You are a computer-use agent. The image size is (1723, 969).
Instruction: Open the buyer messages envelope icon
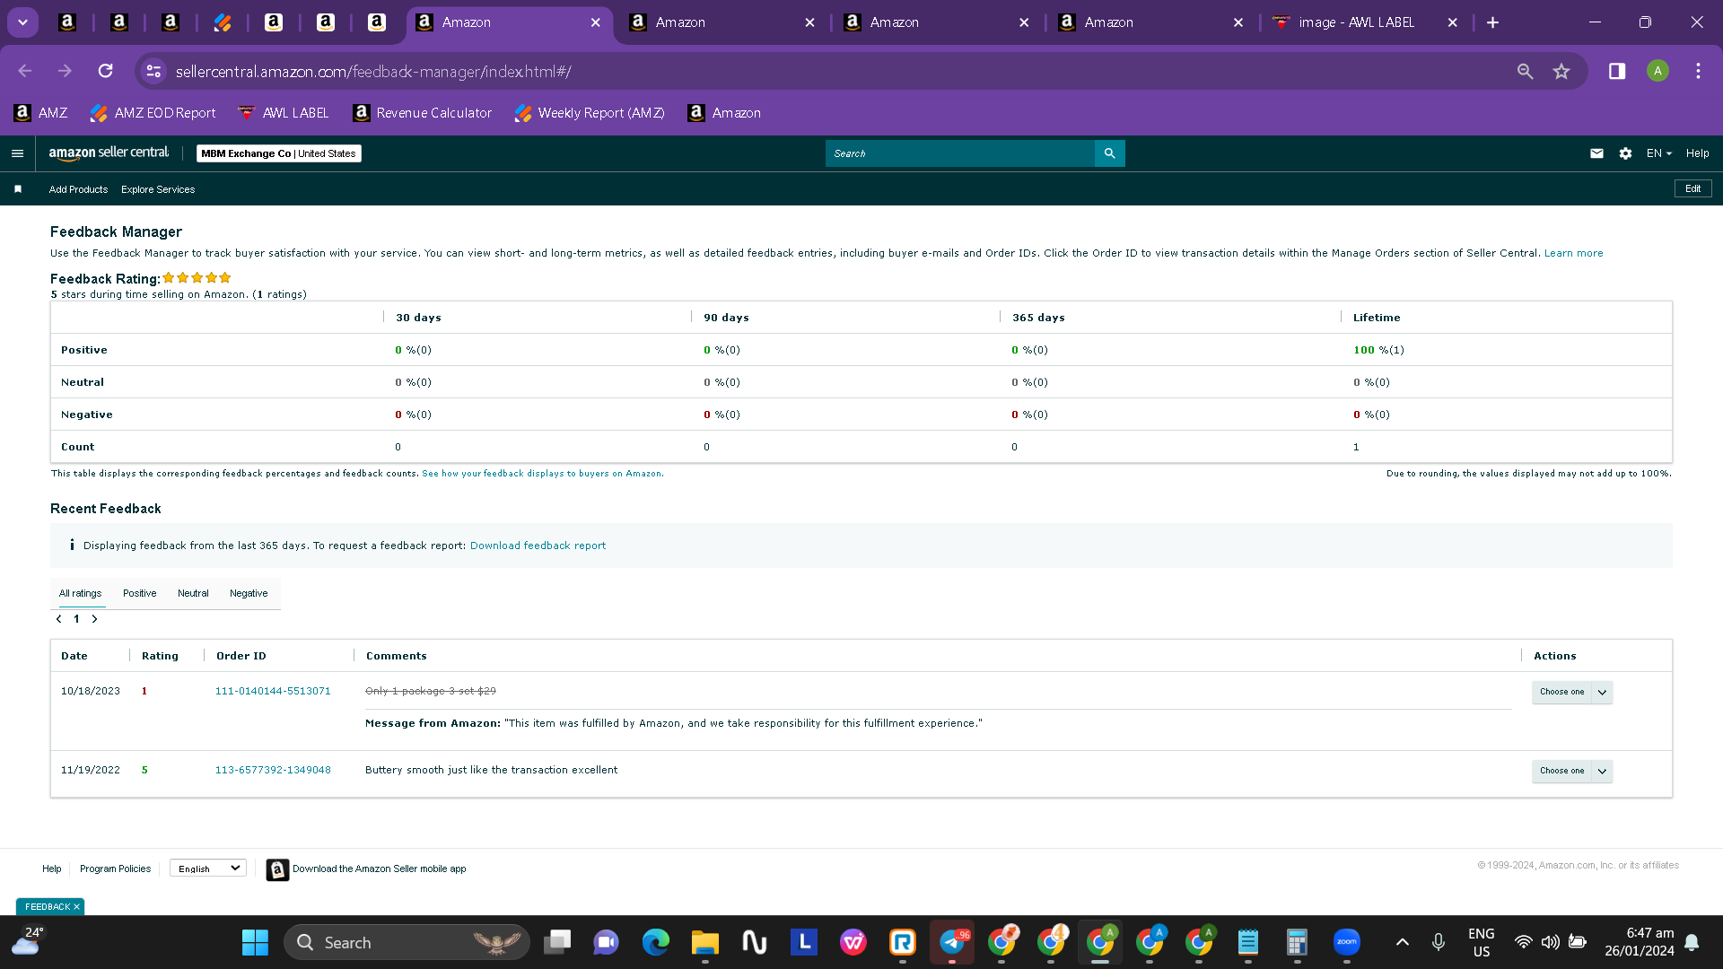1596,153
